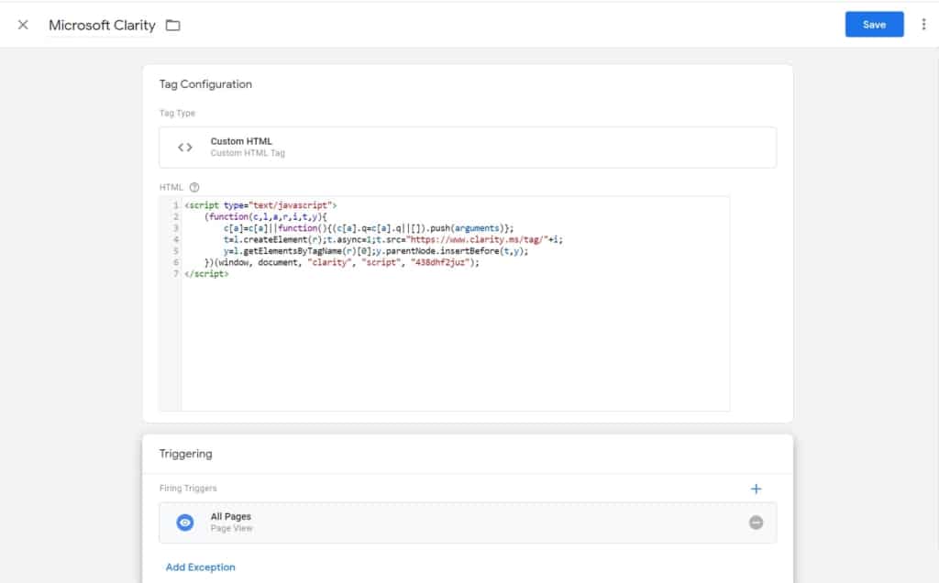Click the Custom HTML code brackets icon

coord(185,147)
